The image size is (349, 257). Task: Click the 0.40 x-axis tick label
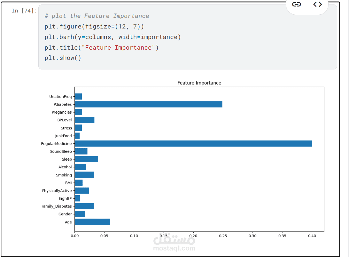click(x=312, y=236)
